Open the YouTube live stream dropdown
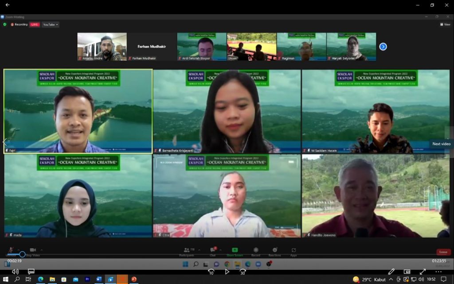Image resolution: width=454 pixels, height=284 pixels. click(x=50, y=24)
